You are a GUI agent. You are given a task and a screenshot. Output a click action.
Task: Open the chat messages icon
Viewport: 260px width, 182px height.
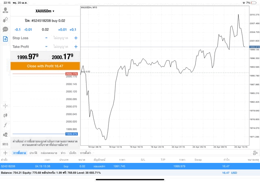[5, 29]
